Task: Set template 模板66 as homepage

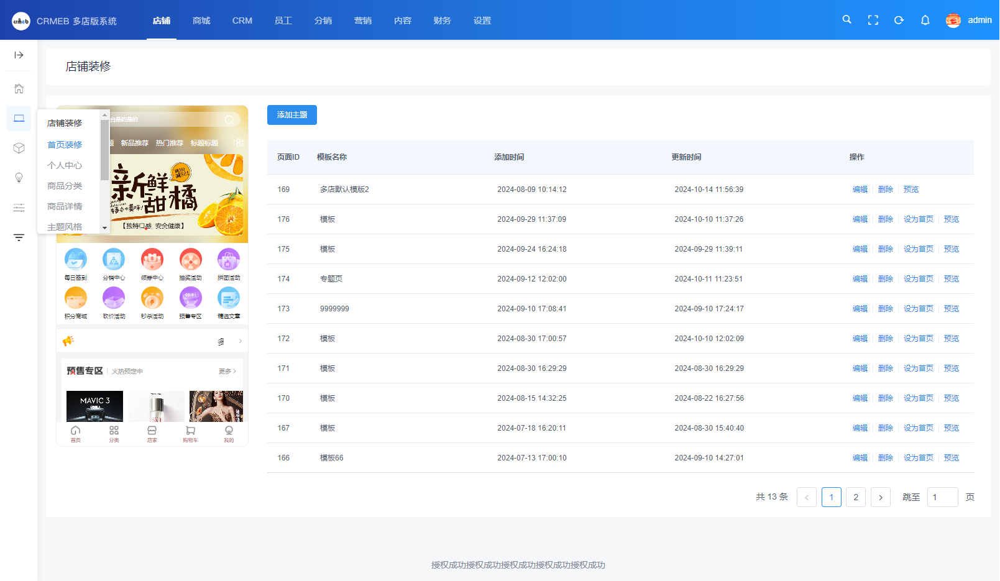Action: pos(919,458)
